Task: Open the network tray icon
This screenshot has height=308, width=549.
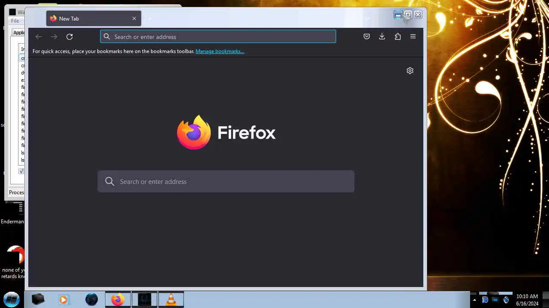Action: click(495, 300)
